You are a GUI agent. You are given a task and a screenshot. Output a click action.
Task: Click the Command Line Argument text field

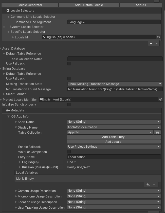tap(114, 22)
